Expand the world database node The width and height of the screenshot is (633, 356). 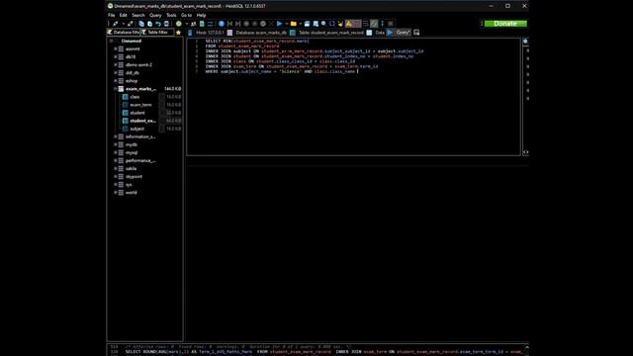[116, 193]
